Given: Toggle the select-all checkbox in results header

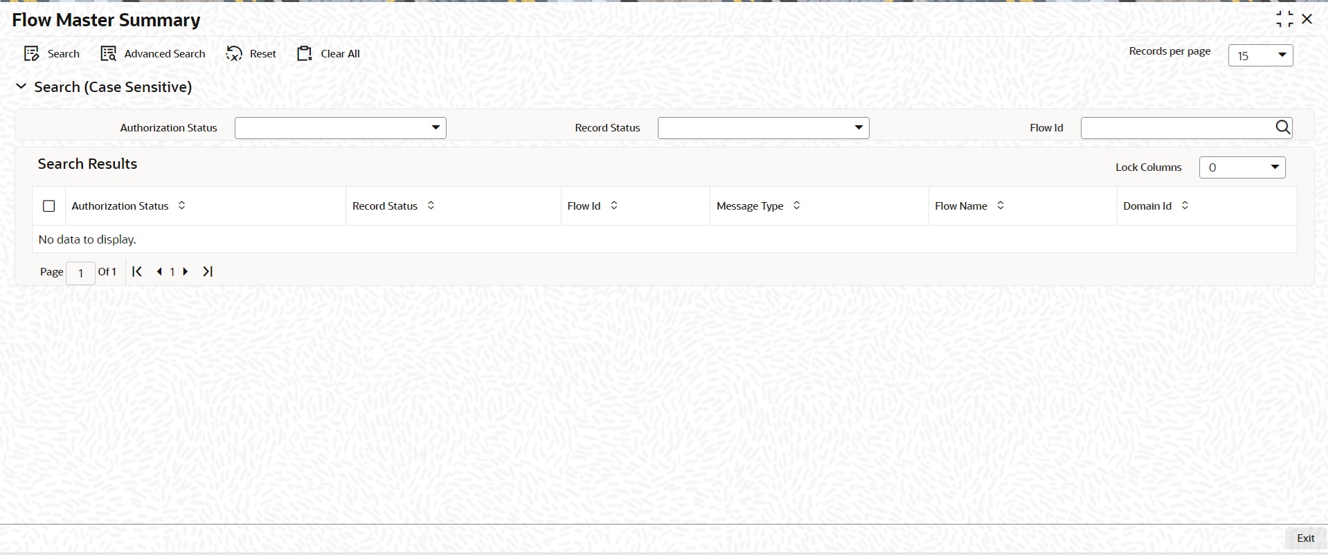Looking at the screenshot, I should click(49, 206).
